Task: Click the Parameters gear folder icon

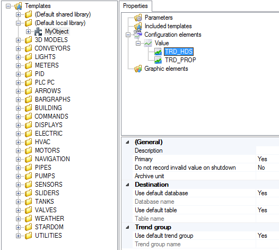Action: click(x=138, y=18)
